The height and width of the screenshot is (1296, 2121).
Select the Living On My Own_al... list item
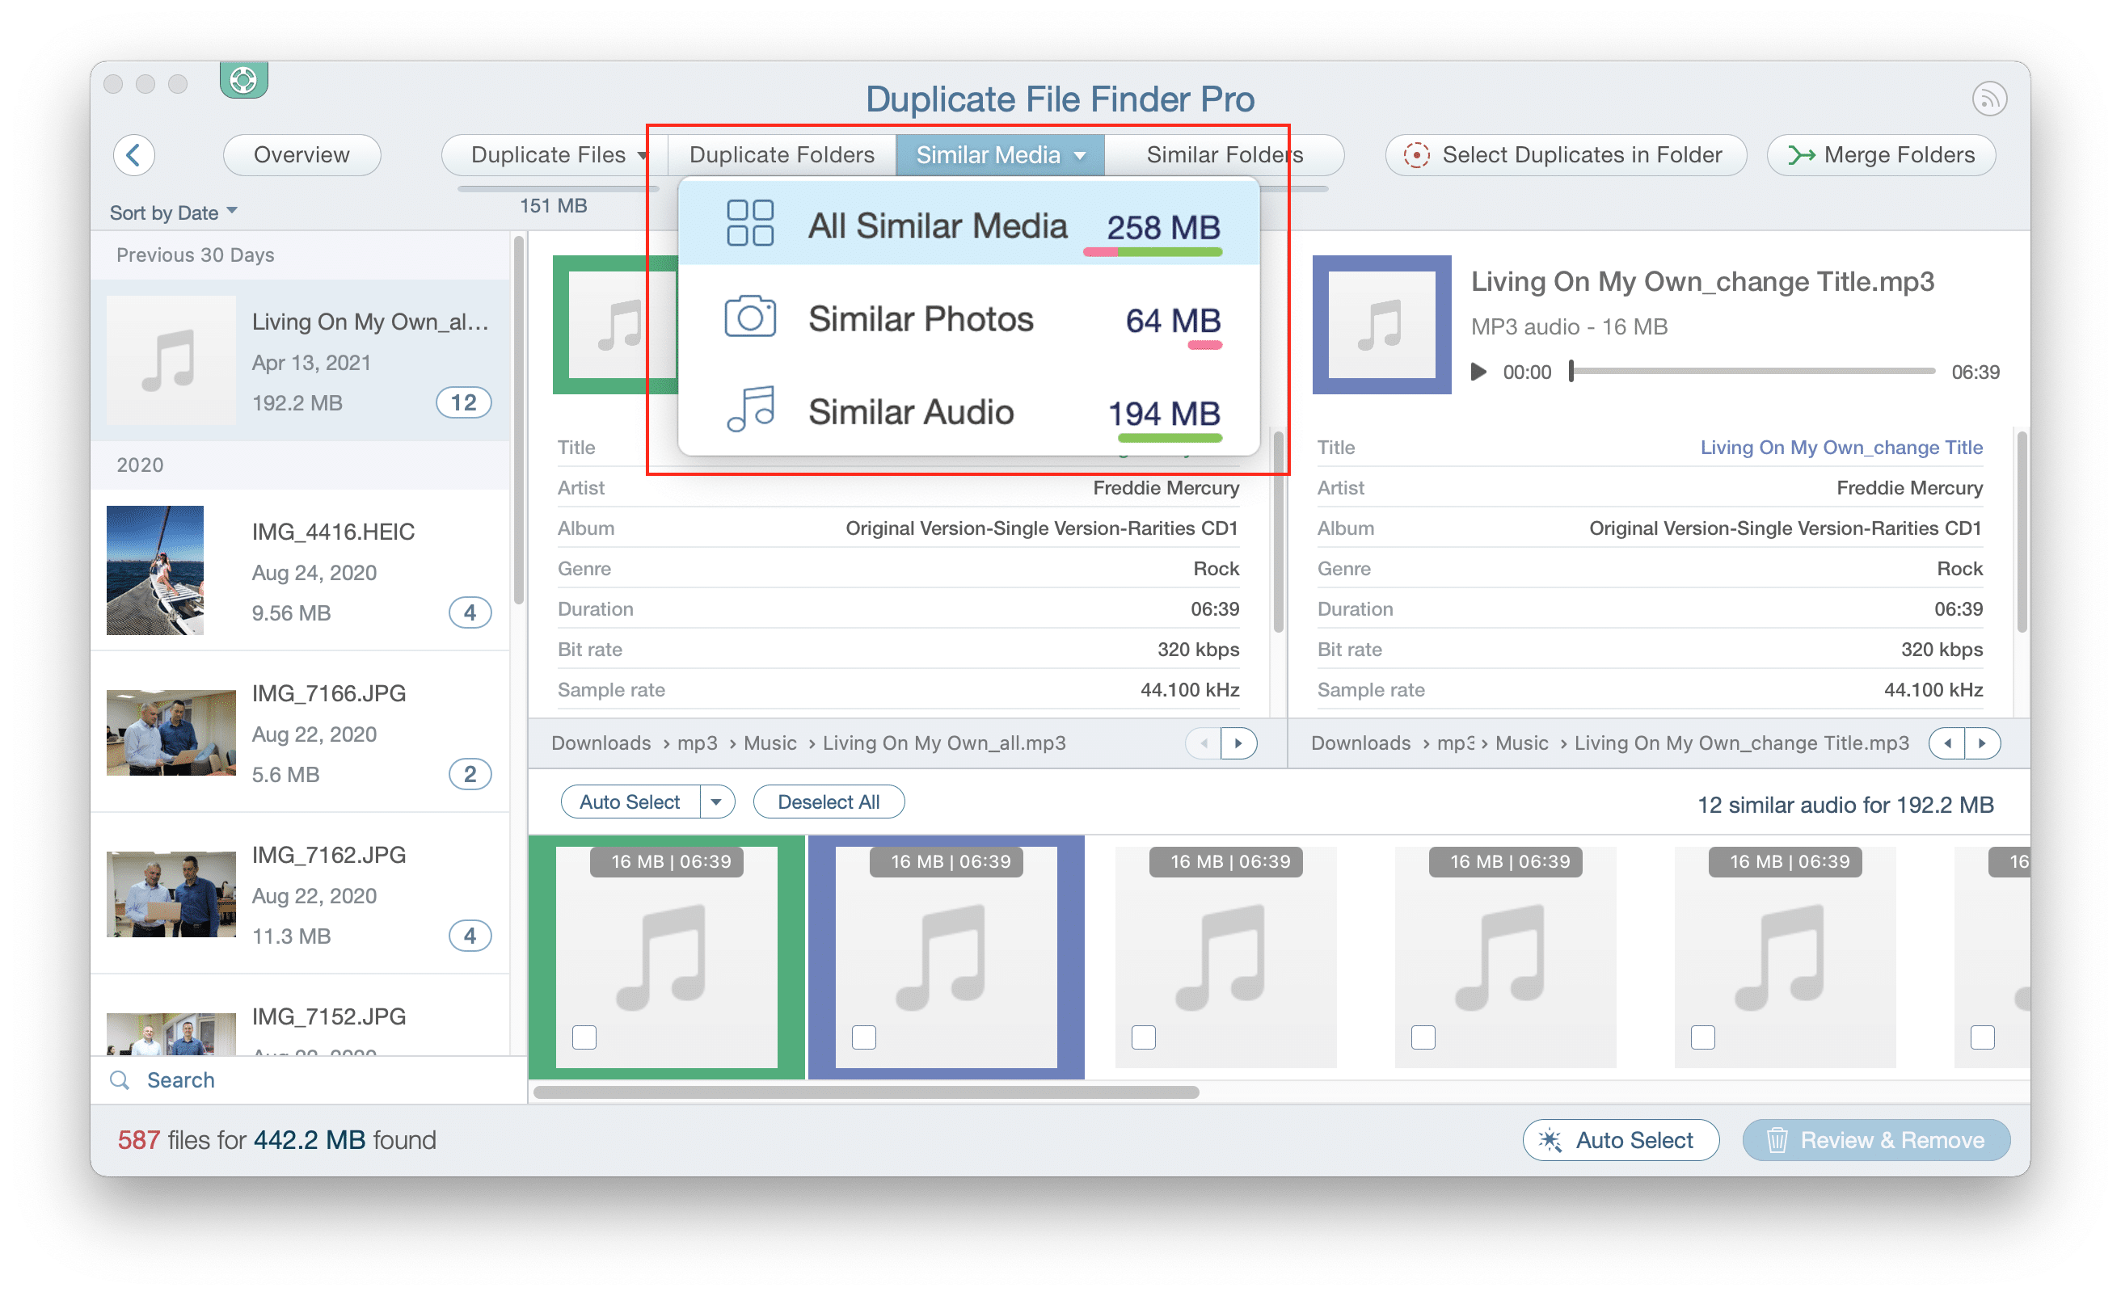pyautogui.click(x=301, y=360)
